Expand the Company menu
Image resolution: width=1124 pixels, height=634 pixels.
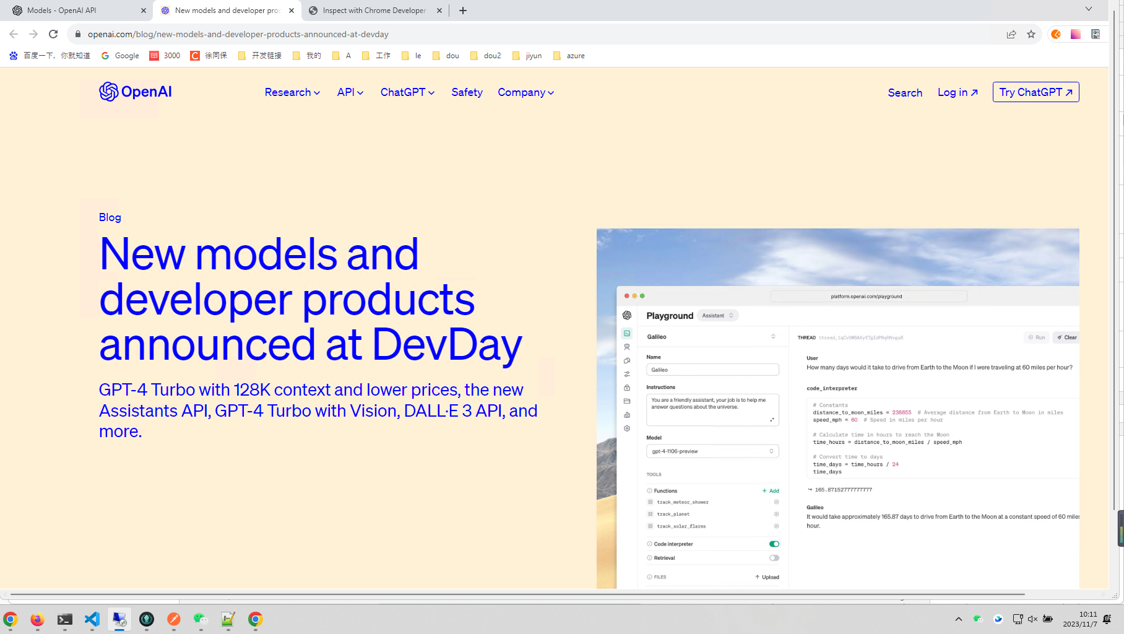[x=525, y=92]
